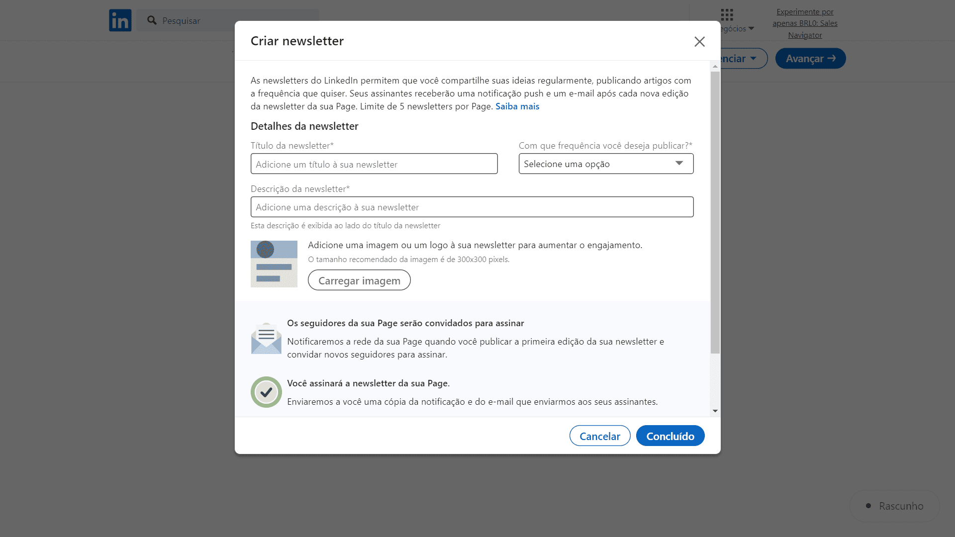Focus the newsletter title input field
Viewport: 955px width, 537px height.
[374, 164]
